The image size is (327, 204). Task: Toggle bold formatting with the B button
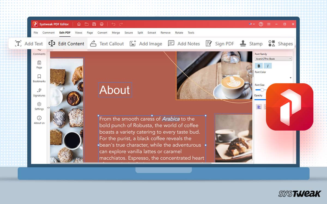[258, 66]
